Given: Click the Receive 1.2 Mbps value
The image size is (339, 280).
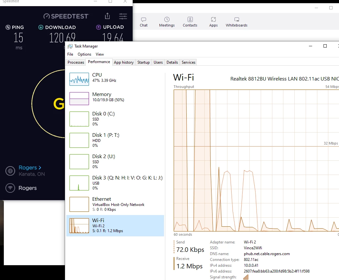Looking at the screenshot, I should (189, 266).
